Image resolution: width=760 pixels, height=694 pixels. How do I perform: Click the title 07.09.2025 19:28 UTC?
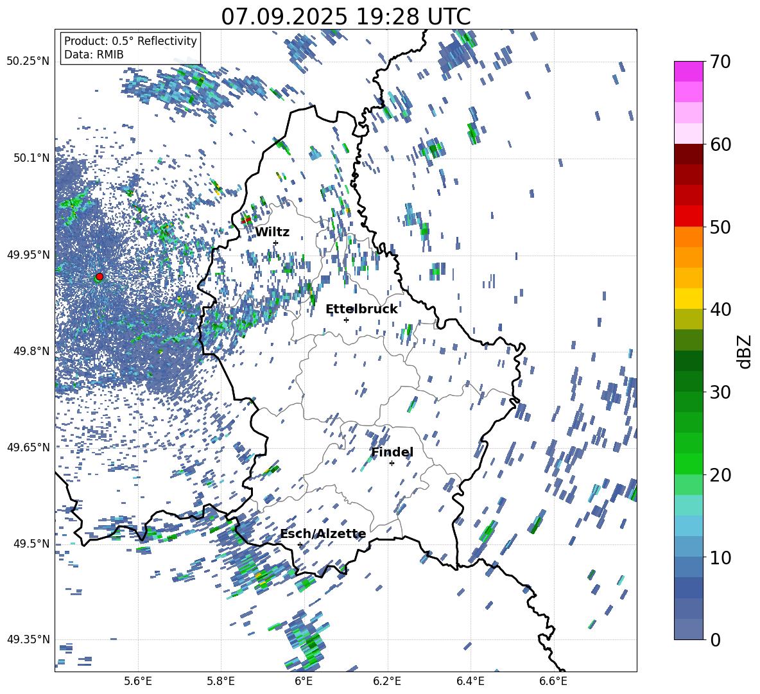coord(345,17)
